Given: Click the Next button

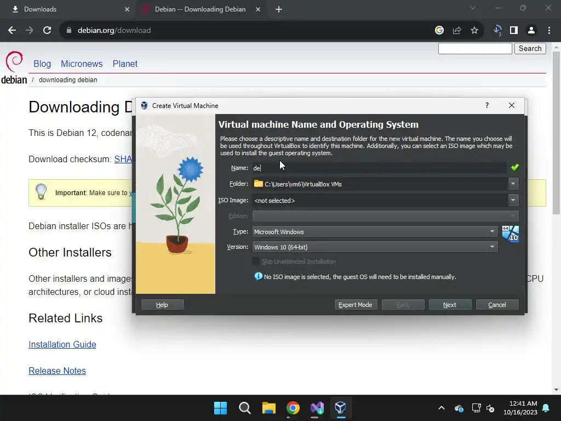Looking at the screenshot, I should click(450, 305).
